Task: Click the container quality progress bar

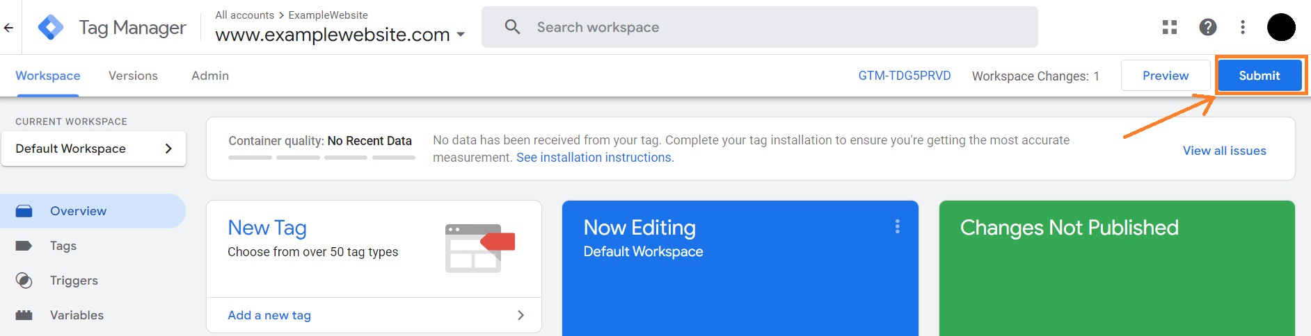Action: [321, 158]
